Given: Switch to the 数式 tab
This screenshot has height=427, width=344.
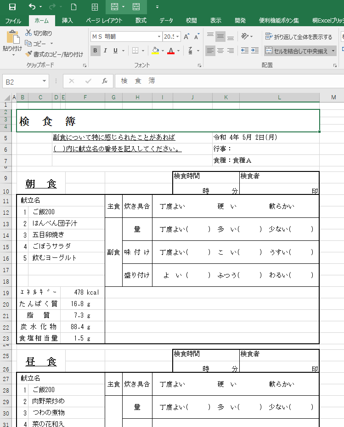Looking at the screenshot, I should [141, 21].
